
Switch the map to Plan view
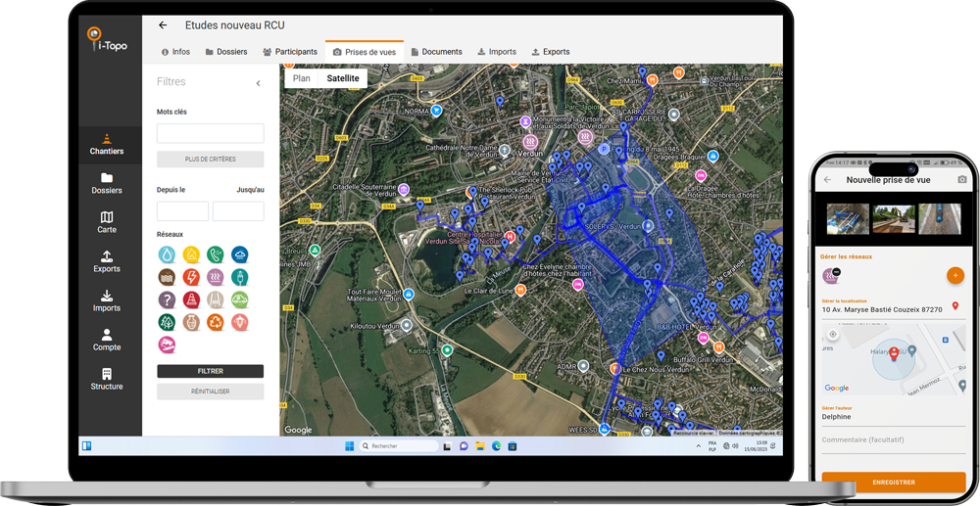(302, 78)
